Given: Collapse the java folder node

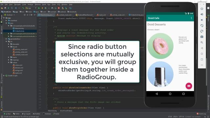Looking at the screenshot, I should pyautogui.click(x=6, y=23).
